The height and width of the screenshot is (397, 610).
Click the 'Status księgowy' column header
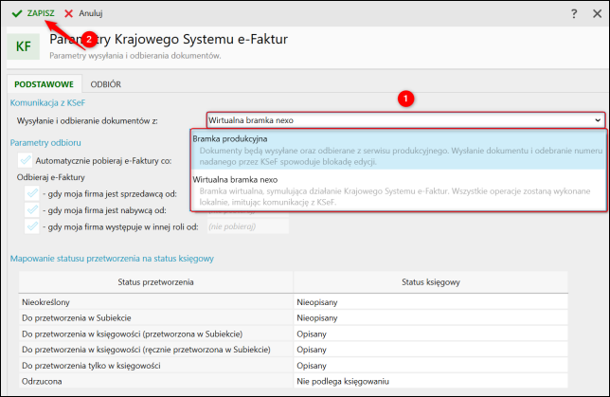click(x=429, y=281)
